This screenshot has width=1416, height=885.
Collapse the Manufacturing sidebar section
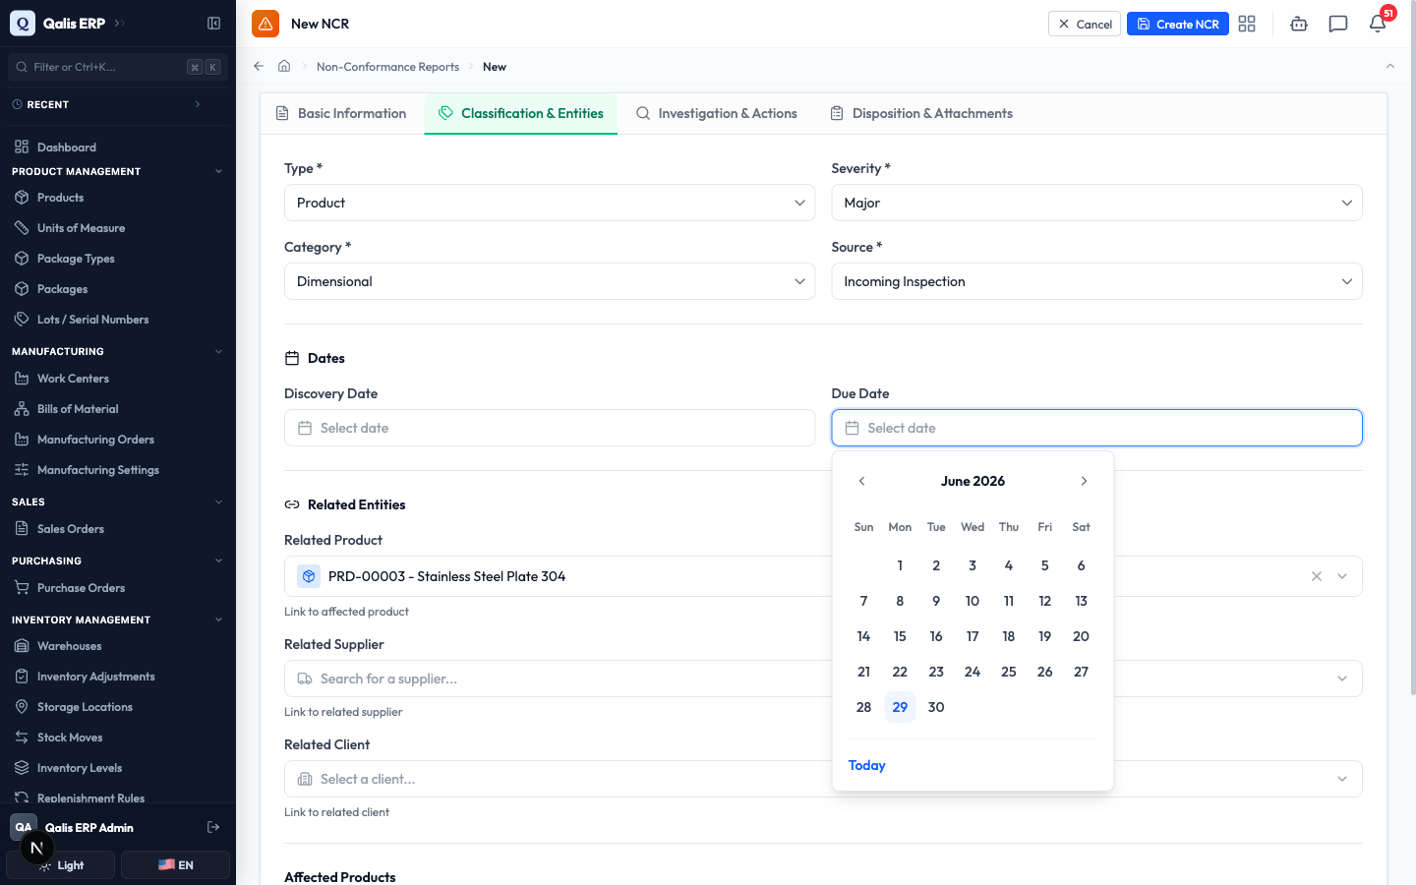click(x=218, y=351)
